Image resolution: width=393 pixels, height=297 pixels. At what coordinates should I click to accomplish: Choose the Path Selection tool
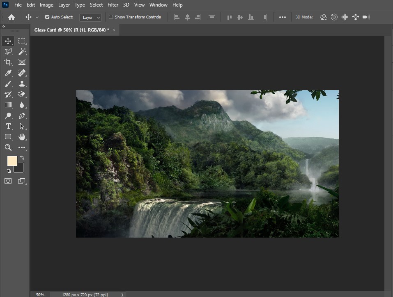(x=22, y=127)
